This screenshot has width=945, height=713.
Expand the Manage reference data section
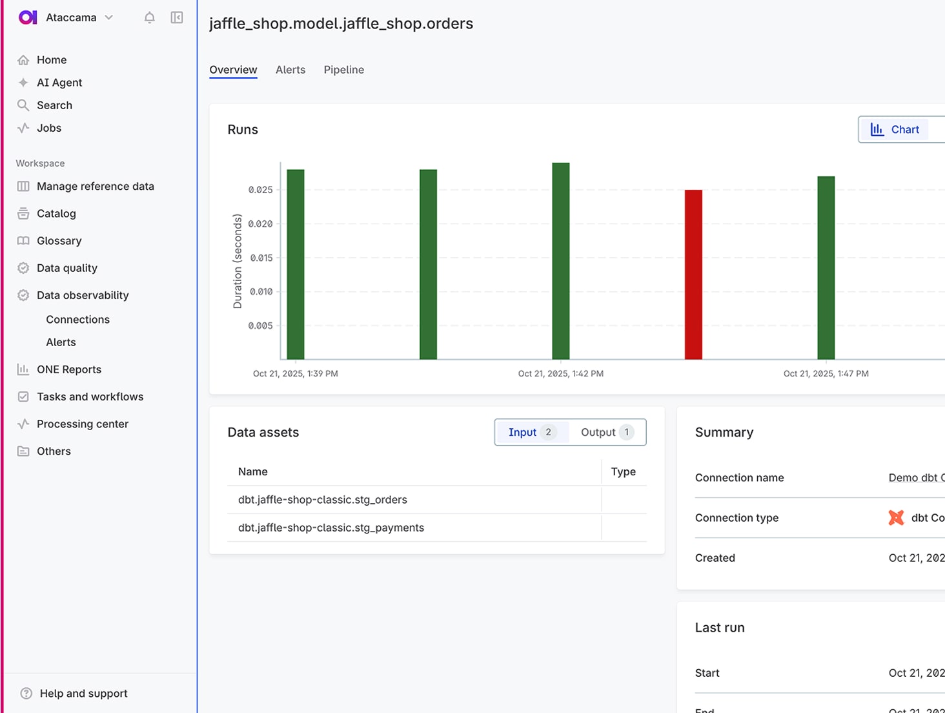[96, 186]
